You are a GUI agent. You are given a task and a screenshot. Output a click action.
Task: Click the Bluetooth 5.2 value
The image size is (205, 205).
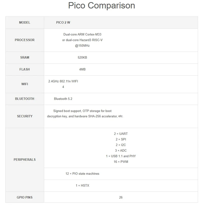coord(65,99)
